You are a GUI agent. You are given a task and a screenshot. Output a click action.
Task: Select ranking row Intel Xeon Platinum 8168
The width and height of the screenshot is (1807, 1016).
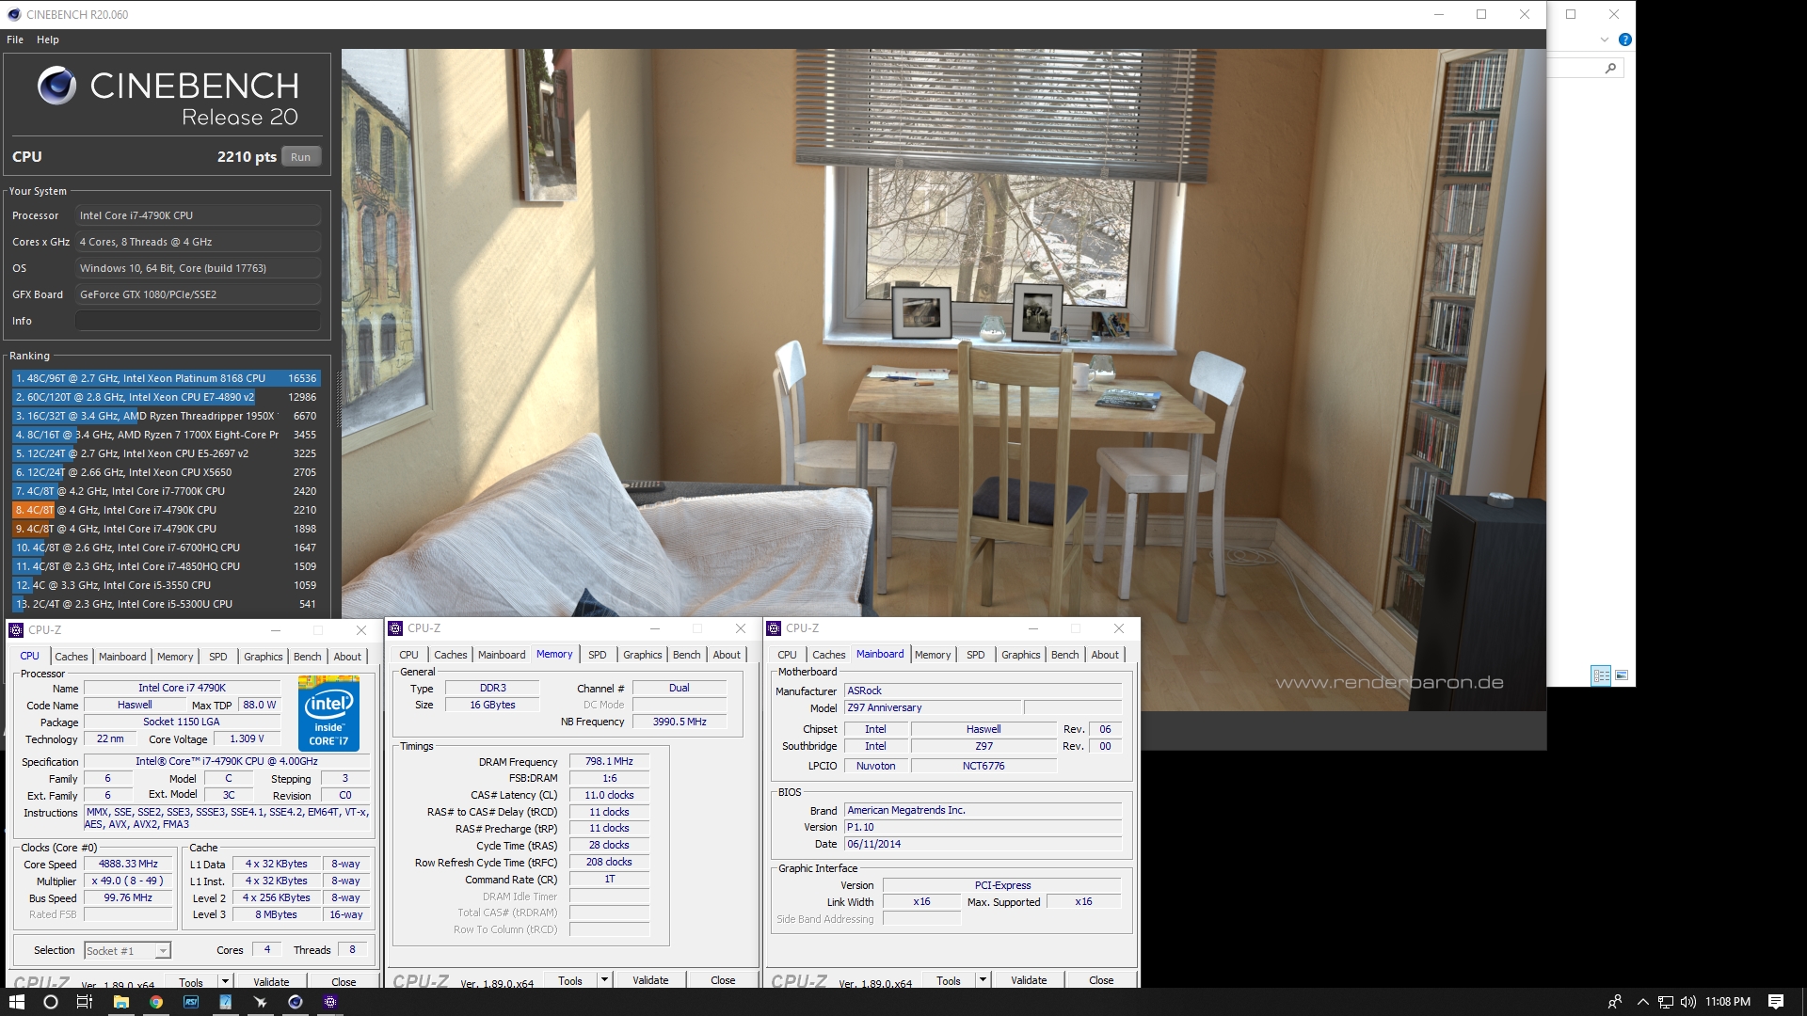click(x=167, y=378)
